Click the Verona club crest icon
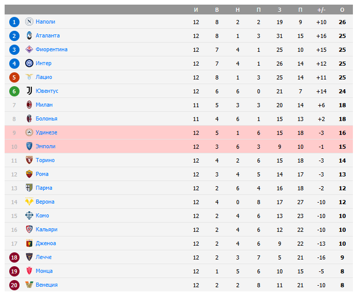Image resolution: width=356 pixels, height=298 pixels. (29, 202)
